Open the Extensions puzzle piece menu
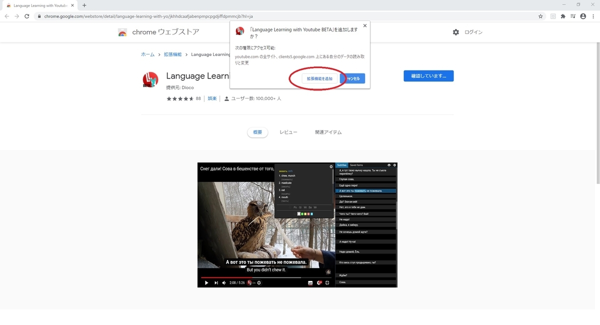This screenshot has height=325, width=600. pos(563,16)
